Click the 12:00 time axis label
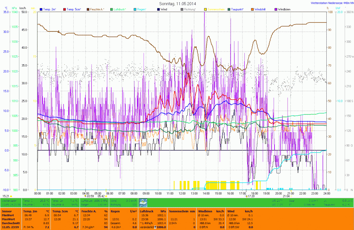354x230 pixels. (x=182, y=193)
